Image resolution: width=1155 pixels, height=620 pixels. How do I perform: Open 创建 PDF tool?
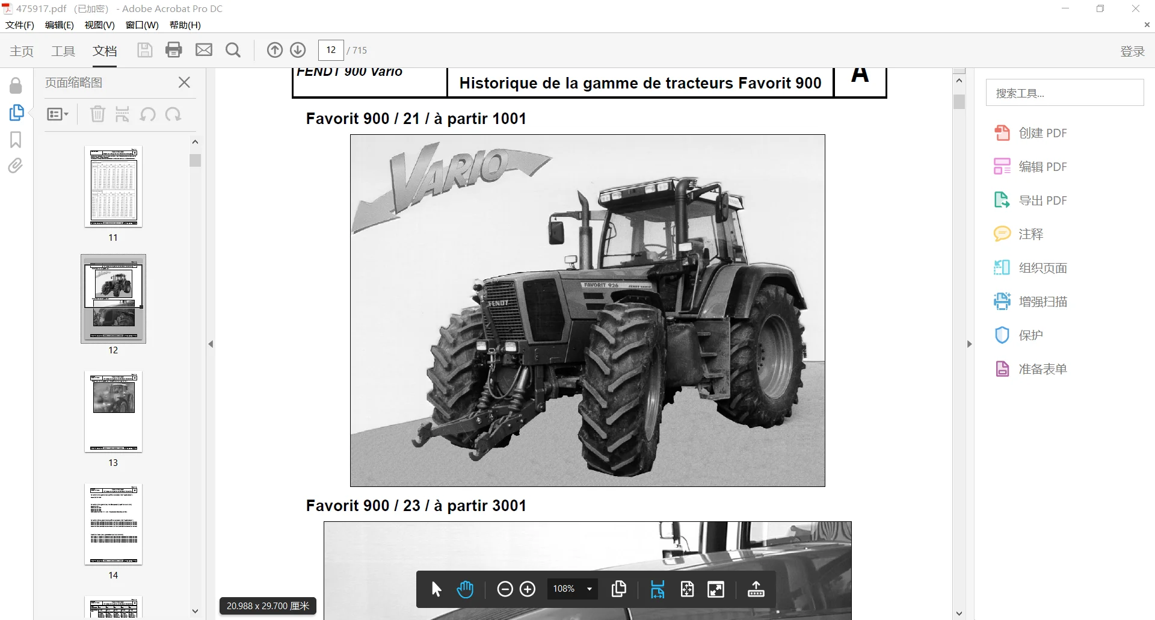[x=1030, y=133]
